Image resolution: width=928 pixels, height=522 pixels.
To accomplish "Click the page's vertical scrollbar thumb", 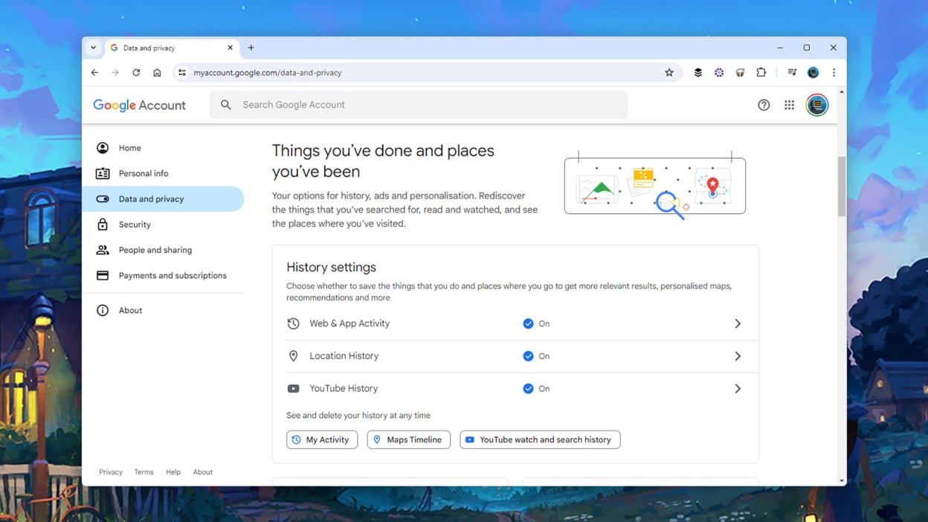I will click(841, 186).
